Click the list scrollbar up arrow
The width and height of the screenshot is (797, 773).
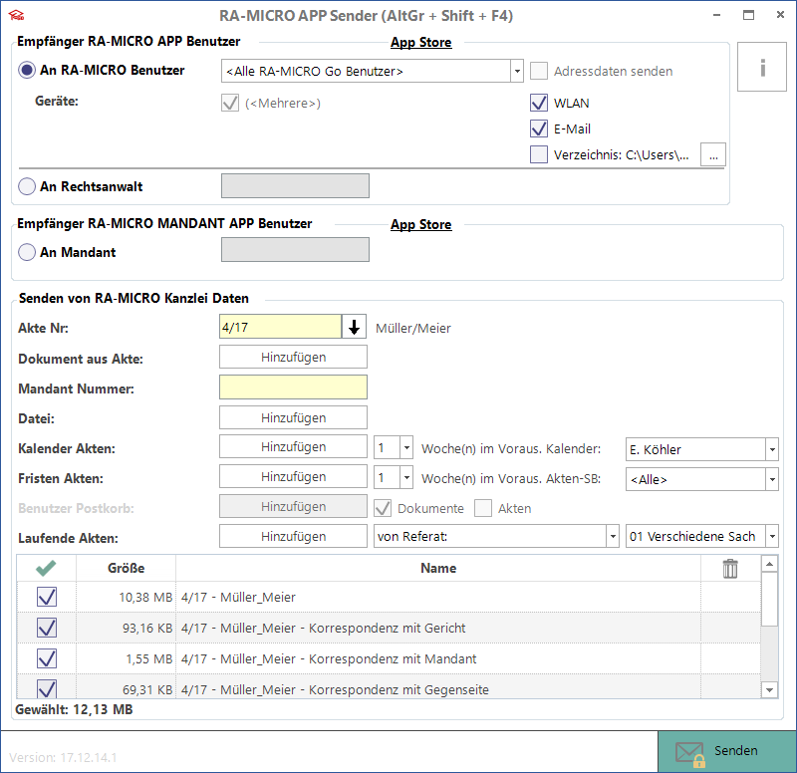coord(769,563)
